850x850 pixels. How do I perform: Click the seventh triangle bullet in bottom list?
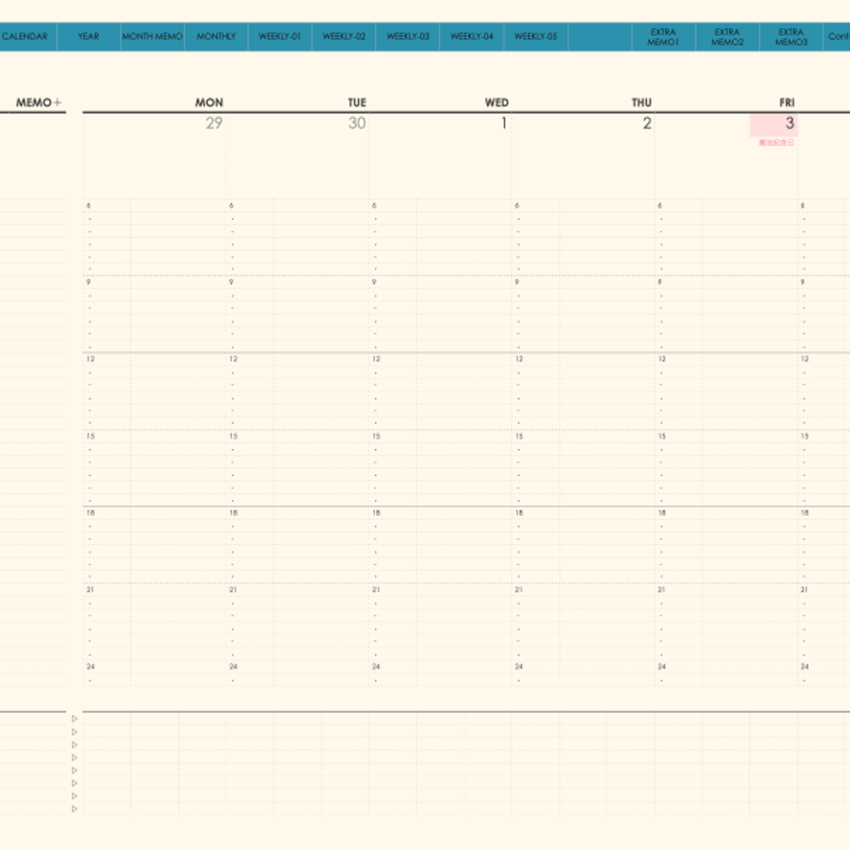(x=74, y=795)
